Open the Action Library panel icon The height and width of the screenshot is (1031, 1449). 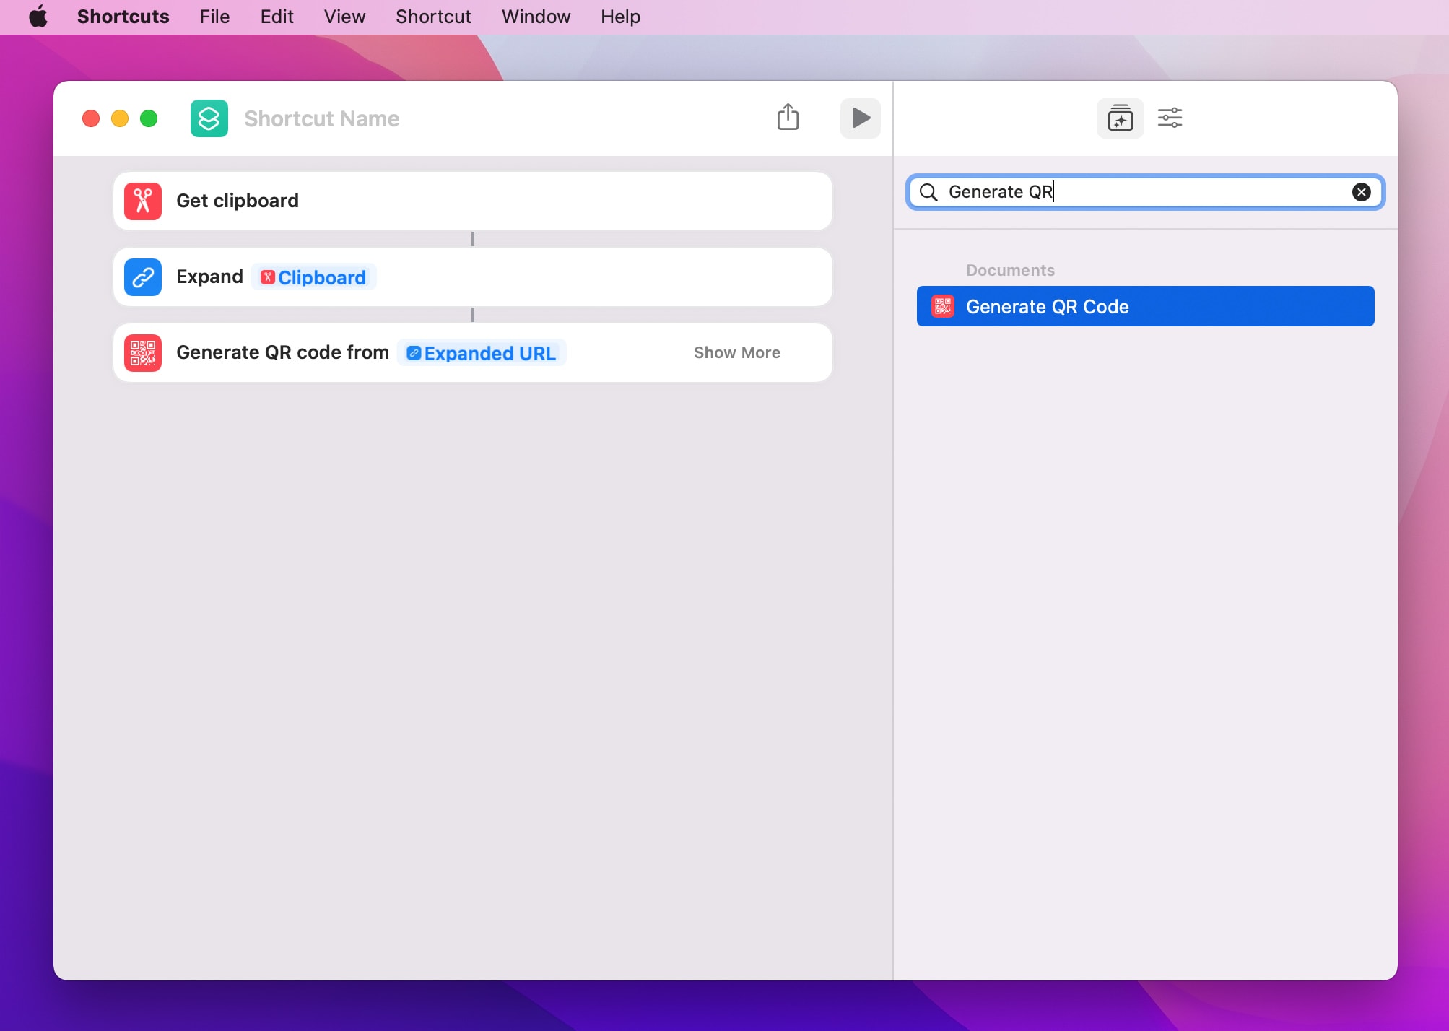point(1120,118)
